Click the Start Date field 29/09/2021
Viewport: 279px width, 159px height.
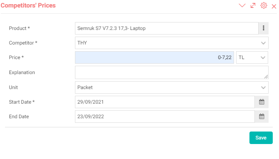click(x=165, y=102)
